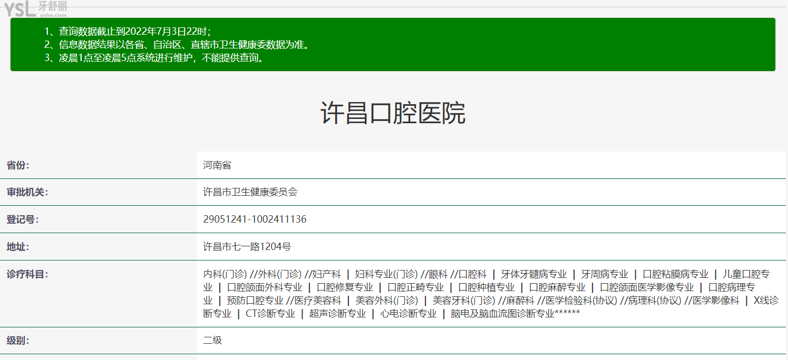Click the level value 二级
The height and width of the screenshot is (360, 788).
(x=213, y=341)
